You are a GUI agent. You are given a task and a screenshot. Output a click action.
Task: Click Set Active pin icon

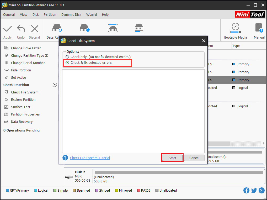(6, 77)
